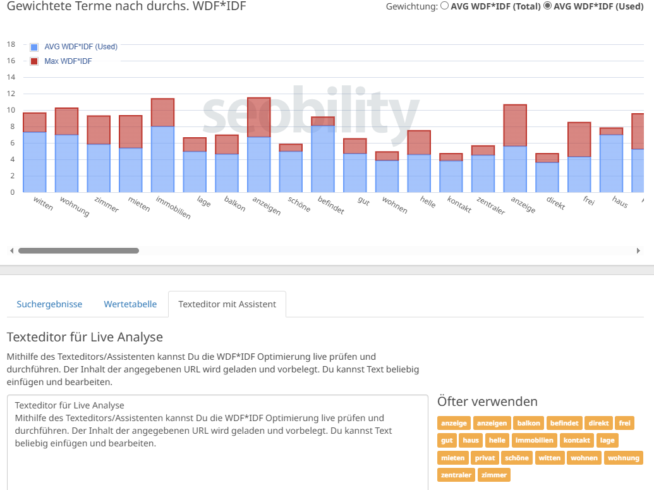Viewport: 654px width, 490px height.
Task: Click the 'AVG WDF*IDF (Used)' legend label
Action: pos(81,47)
